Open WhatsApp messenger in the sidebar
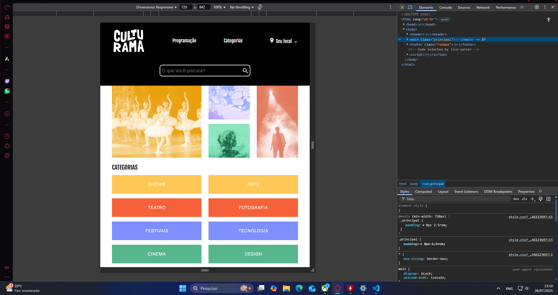The image size is (558, 295). 7,91
